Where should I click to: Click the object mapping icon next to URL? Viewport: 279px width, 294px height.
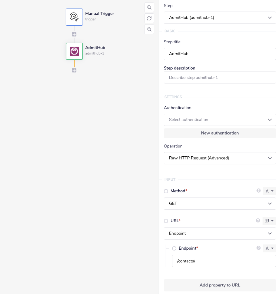pos(269,221)
